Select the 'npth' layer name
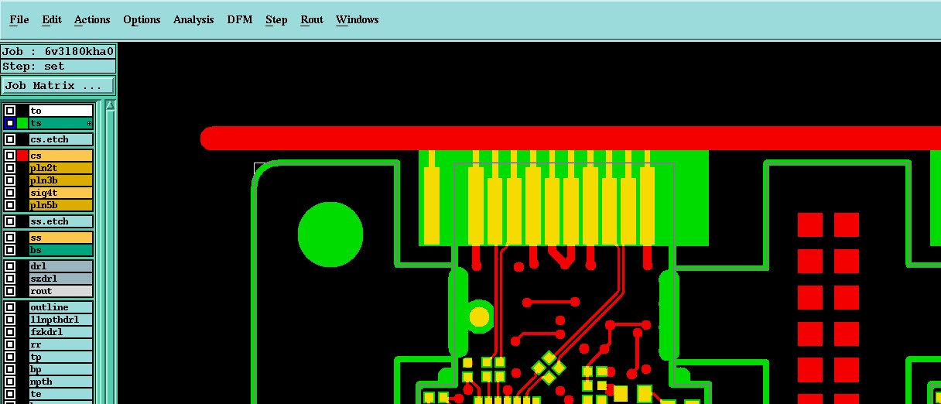The width and height of the screenshot is (941, 404). coord(61,382)
